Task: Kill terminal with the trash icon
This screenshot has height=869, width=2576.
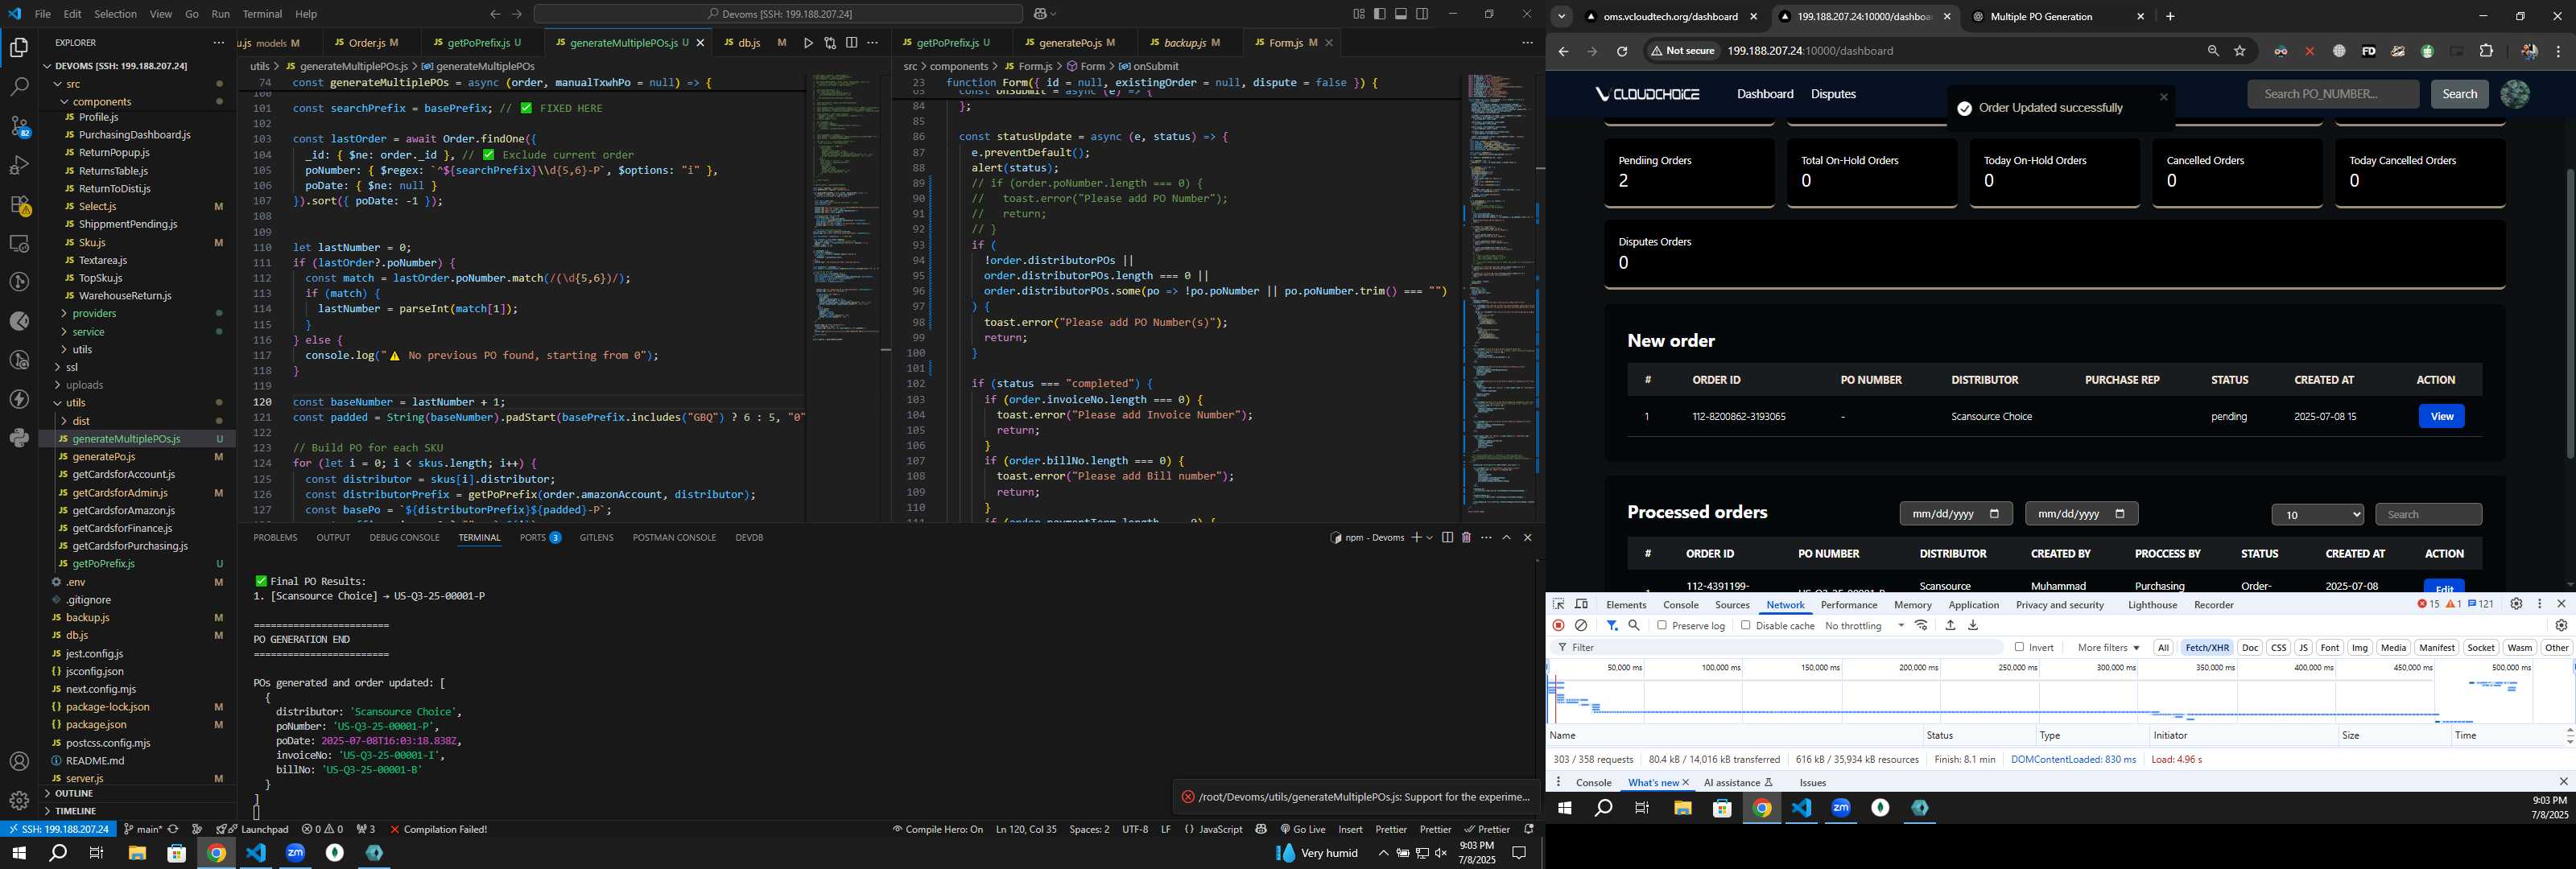Action: tap(1466, 538)
